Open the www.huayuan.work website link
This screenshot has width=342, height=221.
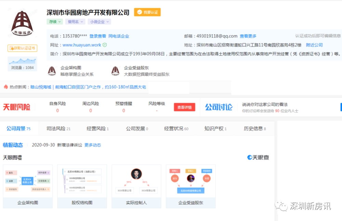pos(82,45)
